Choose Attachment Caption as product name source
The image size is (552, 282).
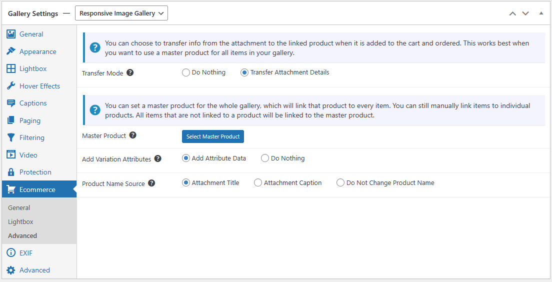[x=258, y=183]
